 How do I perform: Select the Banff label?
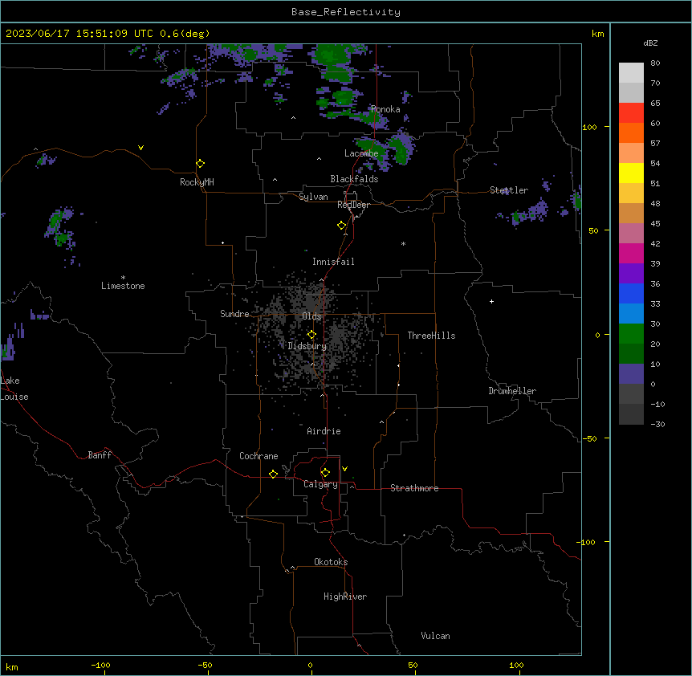coord(100,455)
